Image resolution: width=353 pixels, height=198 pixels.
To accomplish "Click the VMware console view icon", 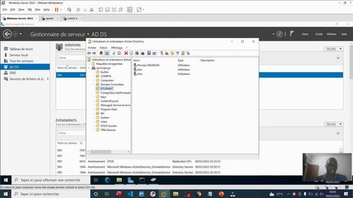I will [x=130, y=10].
